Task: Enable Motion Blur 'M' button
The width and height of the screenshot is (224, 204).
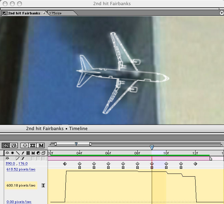Action: point(41,145)
